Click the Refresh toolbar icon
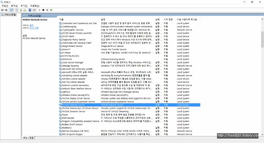Image resolution: width=264 pixels, height=143 pixels. [21, 10]
